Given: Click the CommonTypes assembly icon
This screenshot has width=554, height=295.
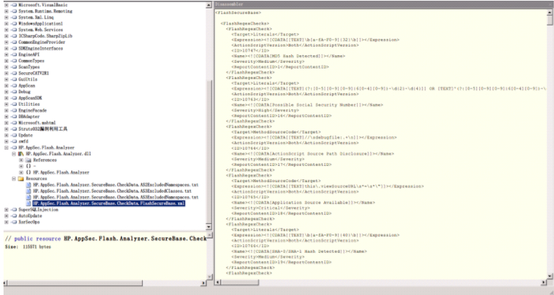Looking at the screenshot, I should tap(14, 61).
